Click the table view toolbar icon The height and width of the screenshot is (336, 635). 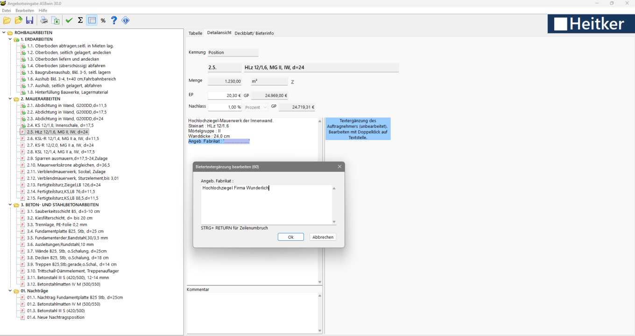pos(92,20)
